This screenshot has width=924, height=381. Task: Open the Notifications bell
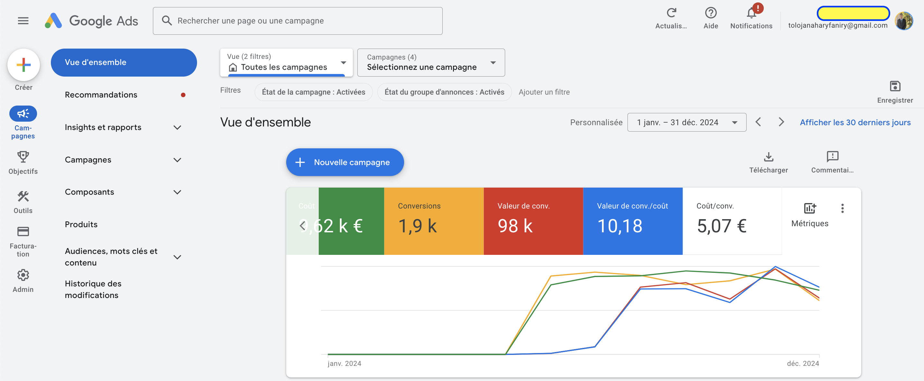point(751,13)
